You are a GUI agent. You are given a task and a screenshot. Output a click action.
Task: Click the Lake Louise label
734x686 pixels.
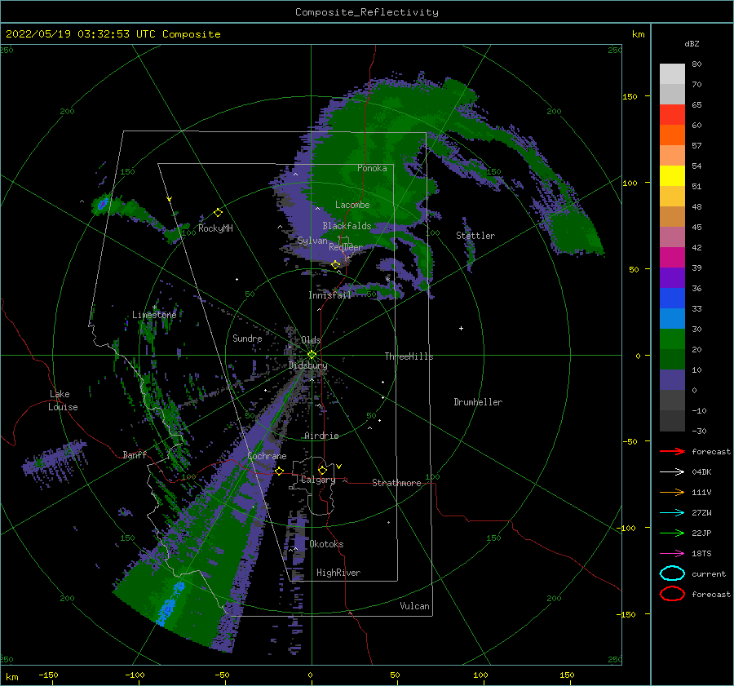63,401
